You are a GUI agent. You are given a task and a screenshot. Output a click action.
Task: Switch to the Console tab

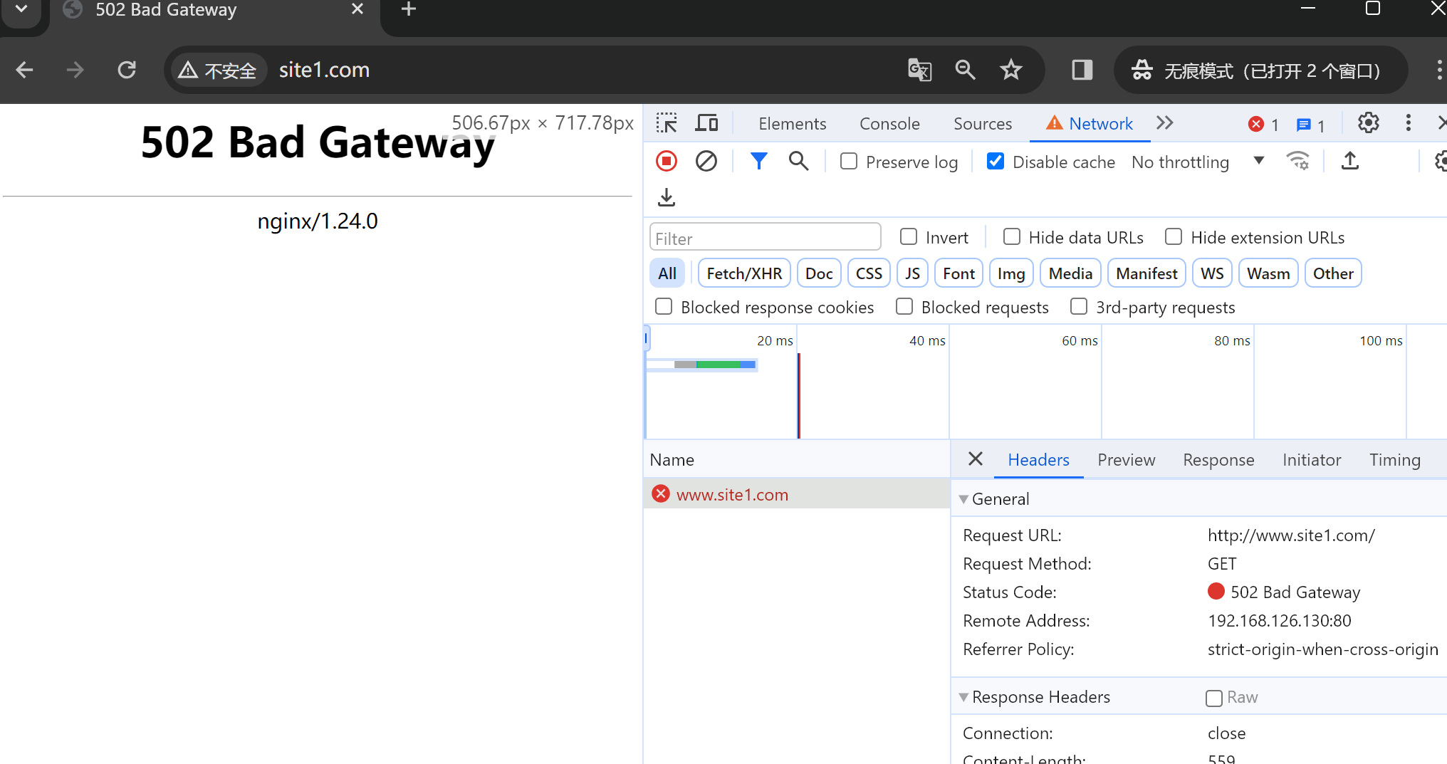point(889,123)
